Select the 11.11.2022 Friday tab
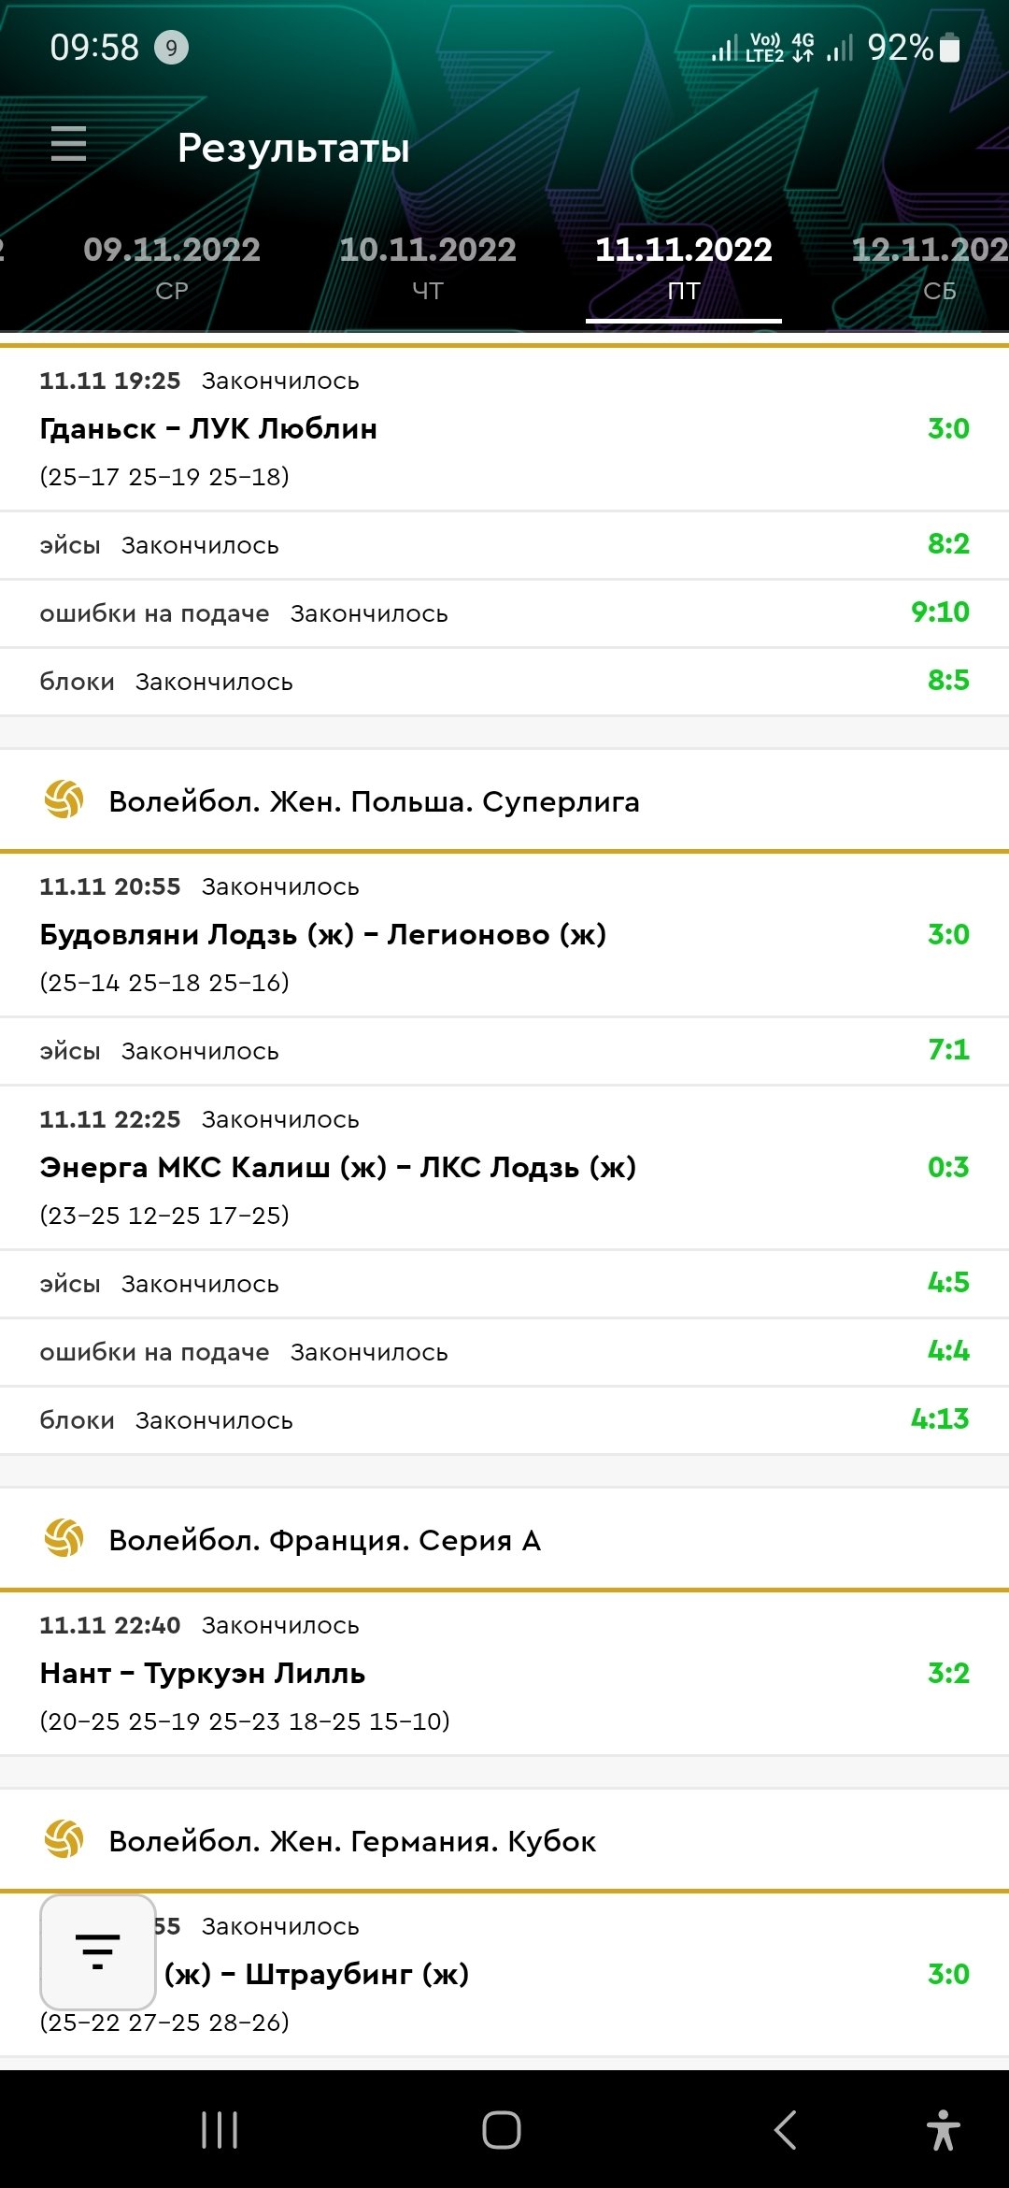1009x2188 pixels. click(x=684, y=266)
